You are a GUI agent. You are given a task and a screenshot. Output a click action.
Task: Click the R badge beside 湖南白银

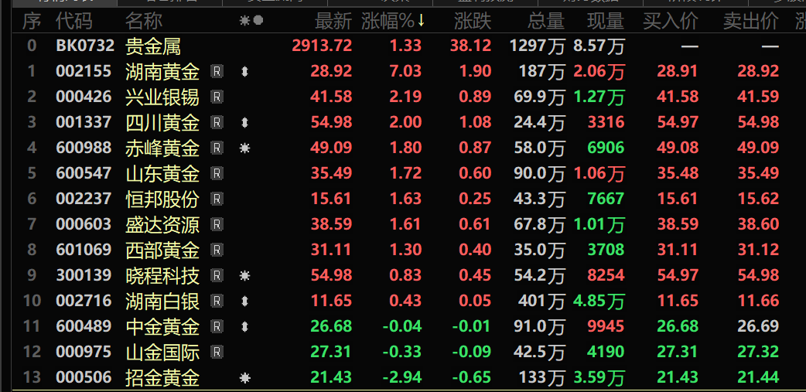click(x=217, y=301)
